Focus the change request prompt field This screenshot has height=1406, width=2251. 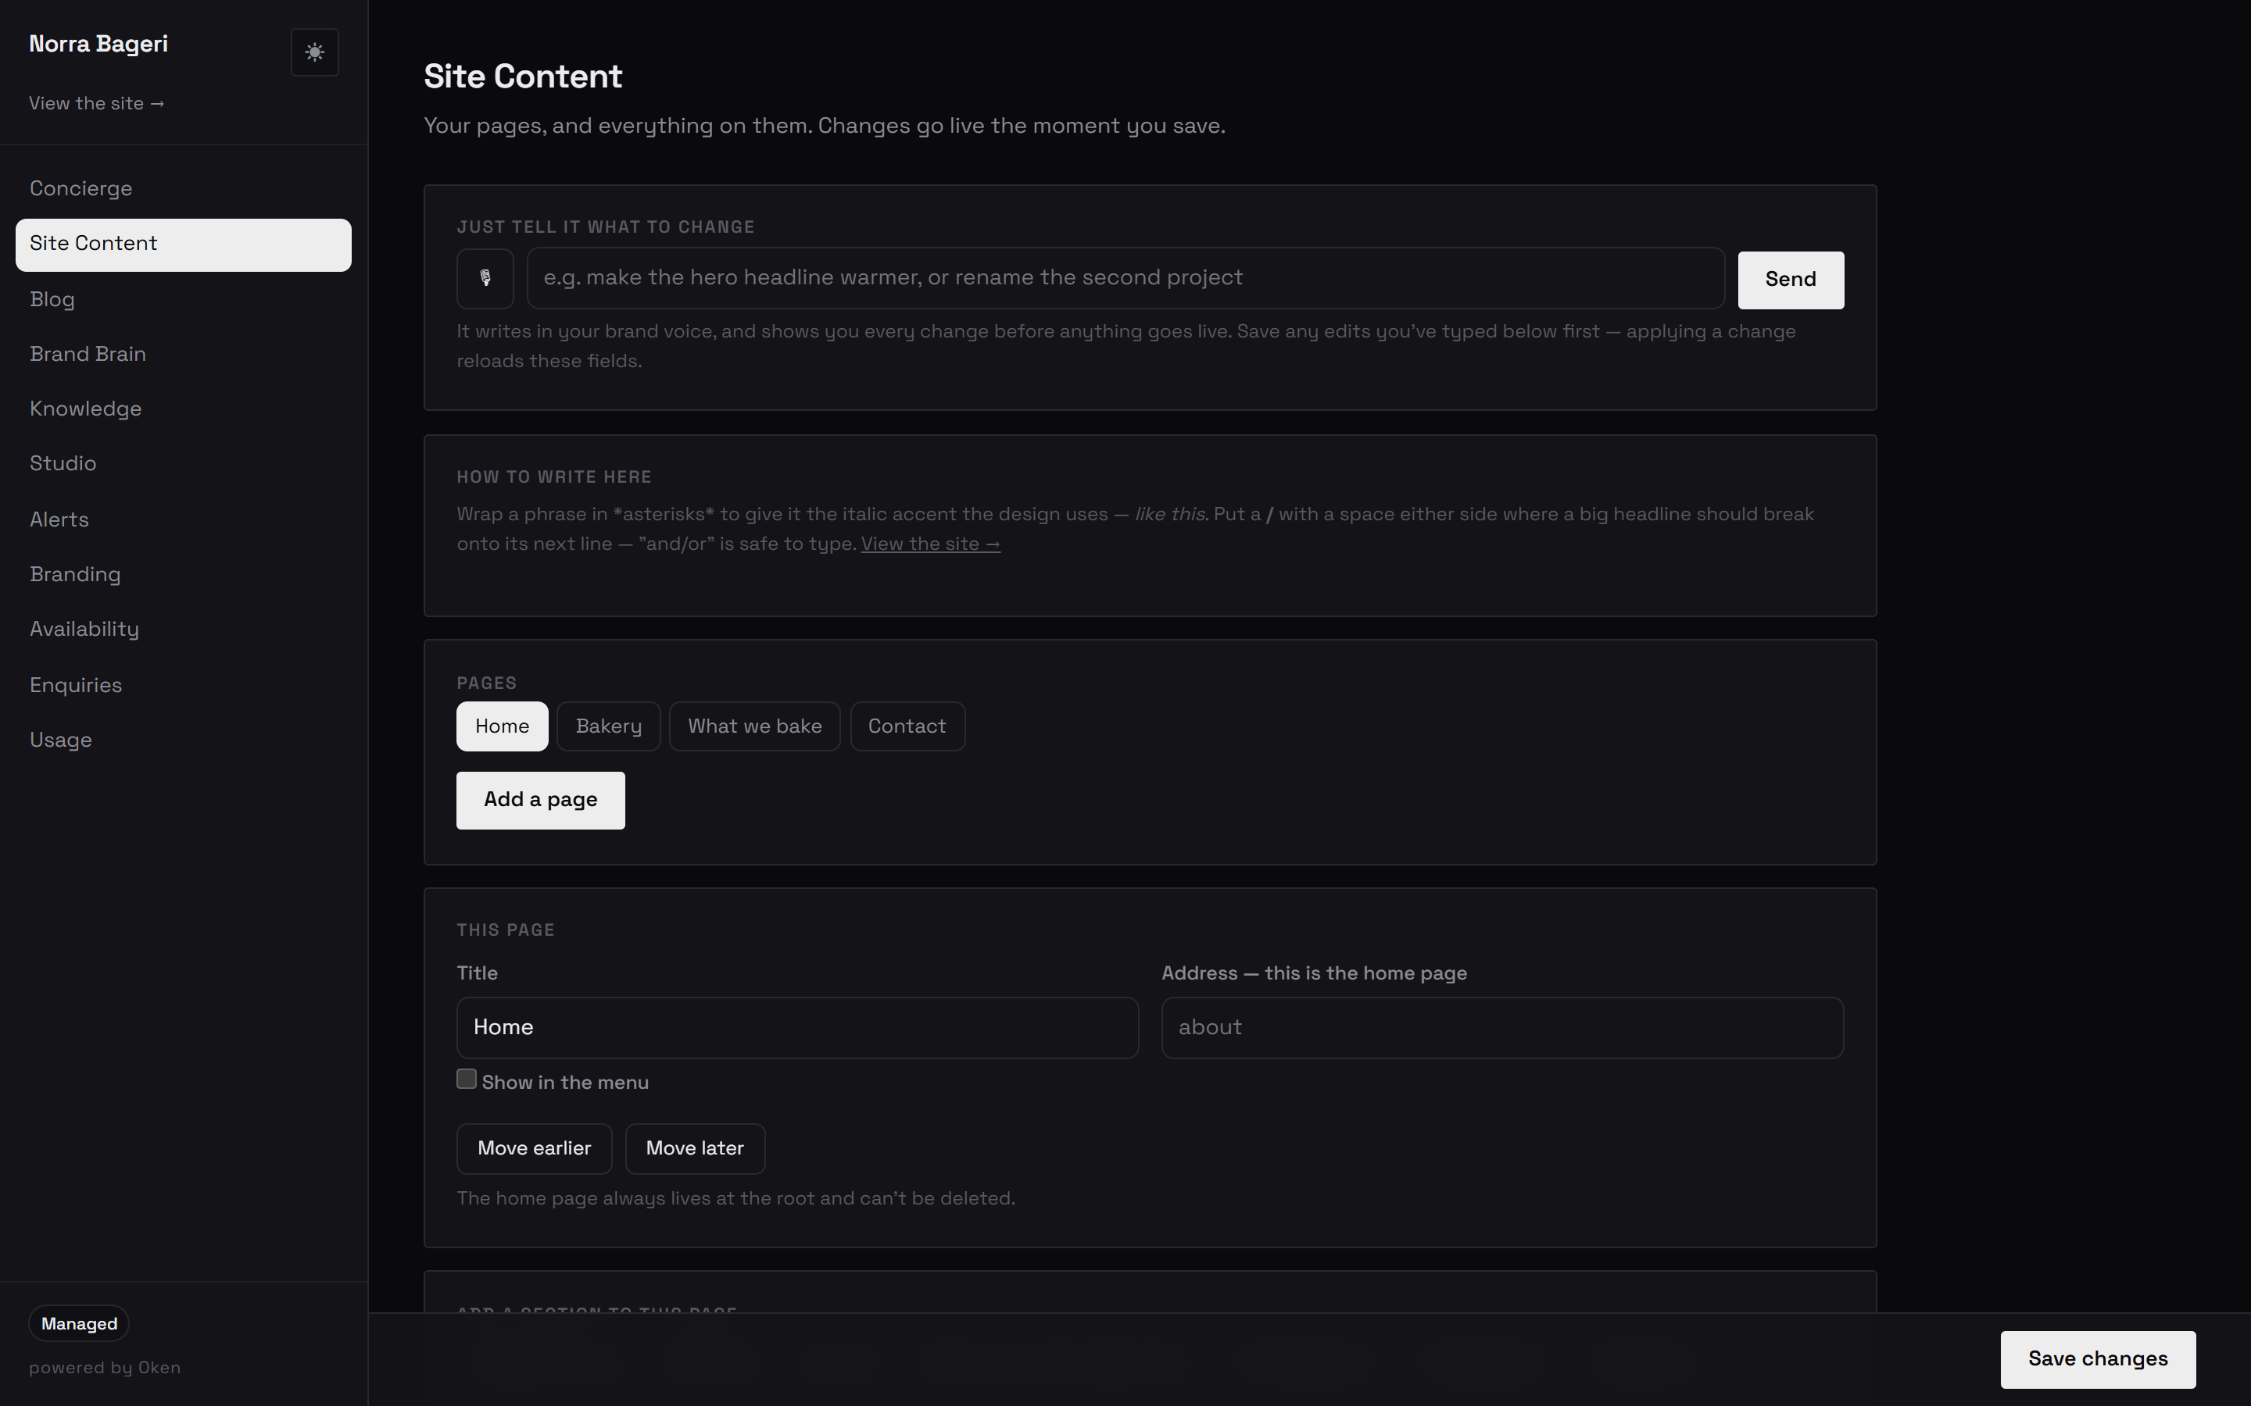point(1125,278)
